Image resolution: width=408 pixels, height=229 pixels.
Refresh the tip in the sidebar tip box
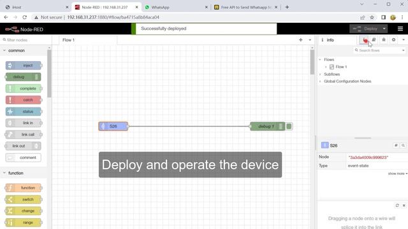[397, 205]
